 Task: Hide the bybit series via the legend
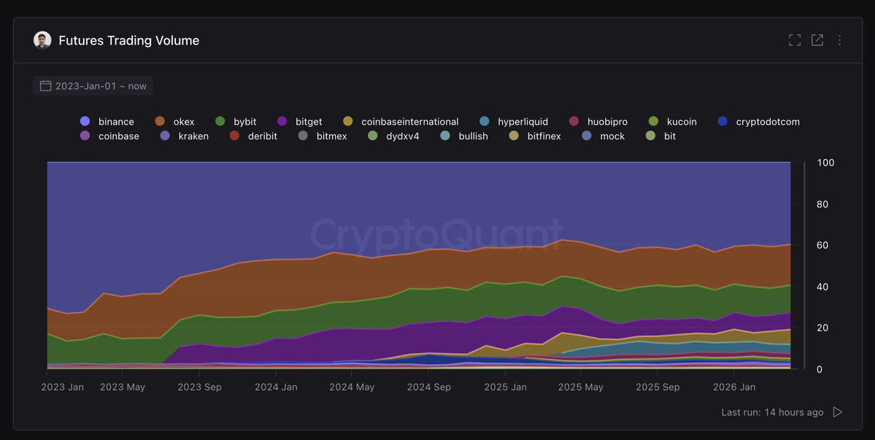[236, 122]
